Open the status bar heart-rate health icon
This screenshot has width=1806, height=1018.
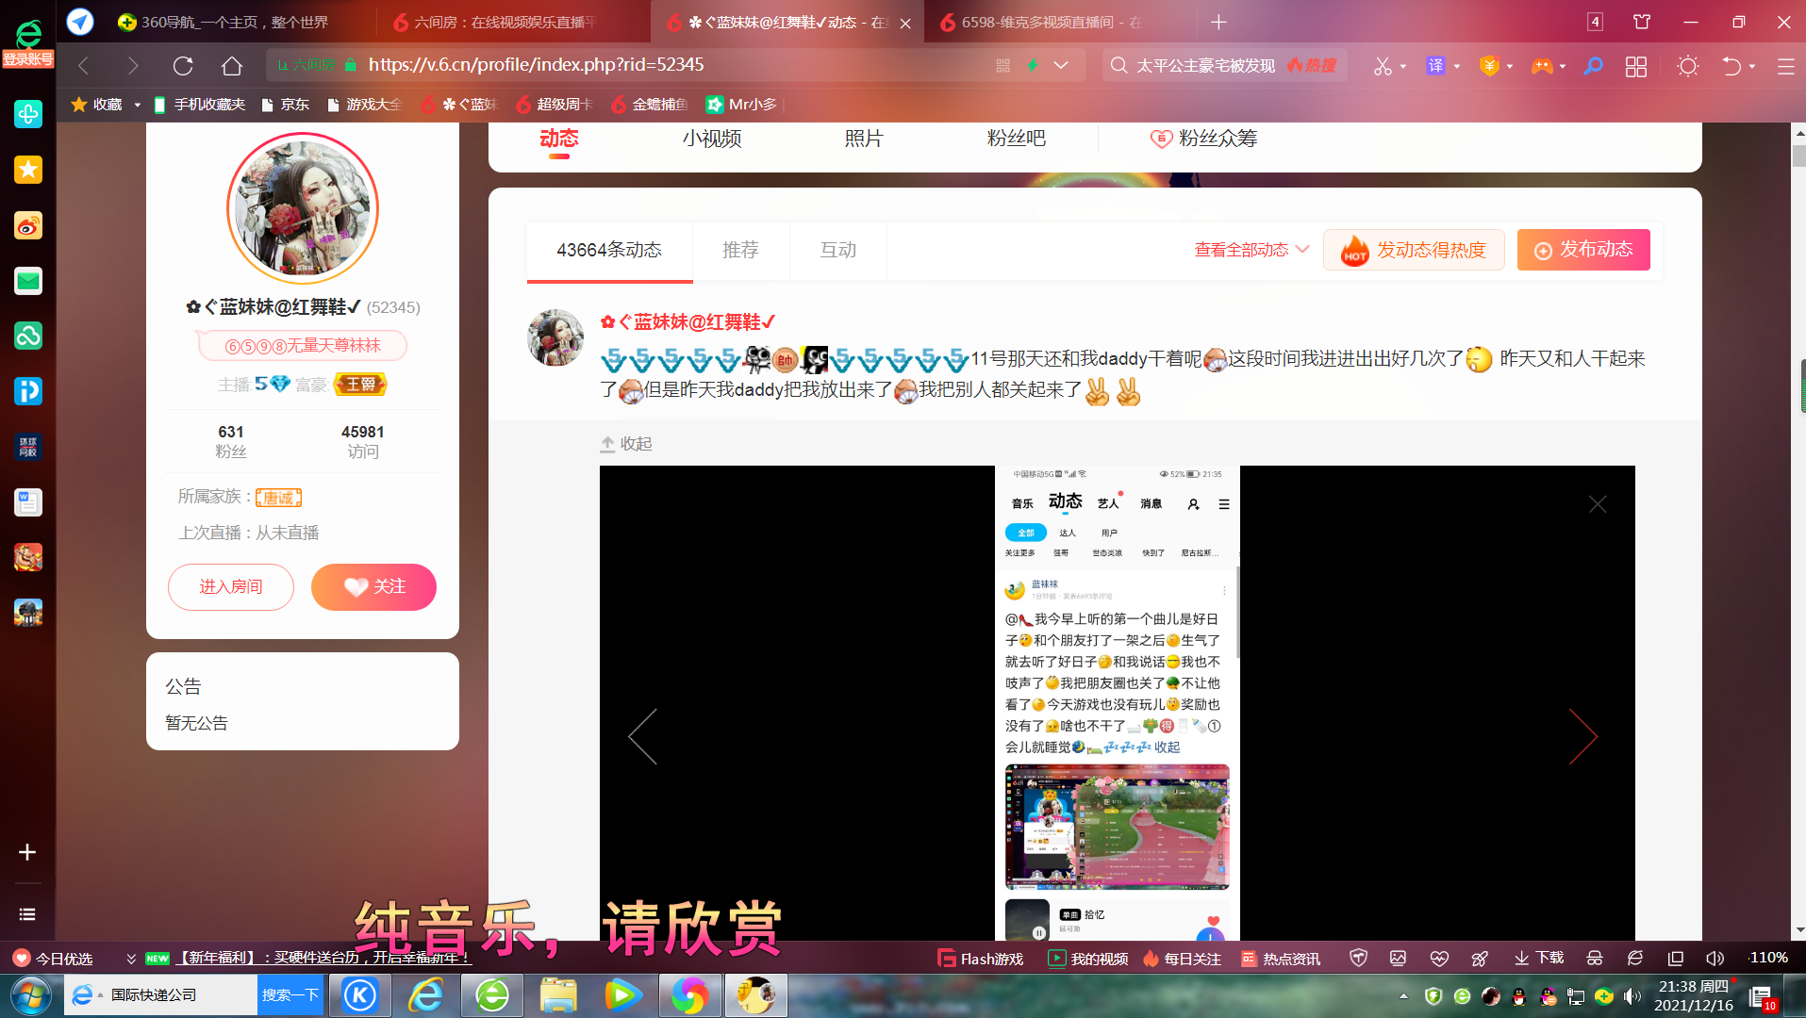[1439, 958]
